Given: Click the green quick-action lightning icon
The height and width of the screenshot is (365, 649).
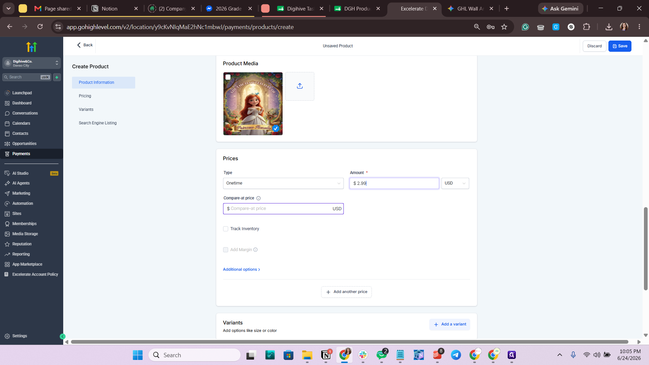Looking at the screenshot, I should (57, 77).
